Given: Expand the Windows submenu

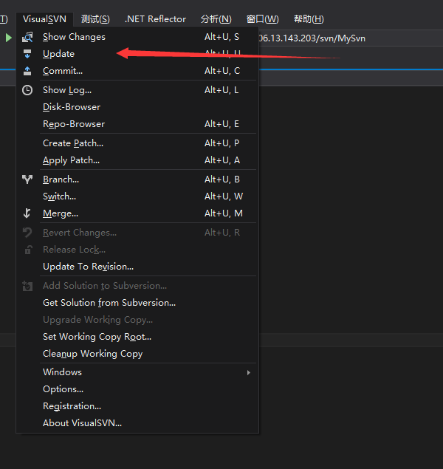Looking at the screenshot, I should pos(137,372).
